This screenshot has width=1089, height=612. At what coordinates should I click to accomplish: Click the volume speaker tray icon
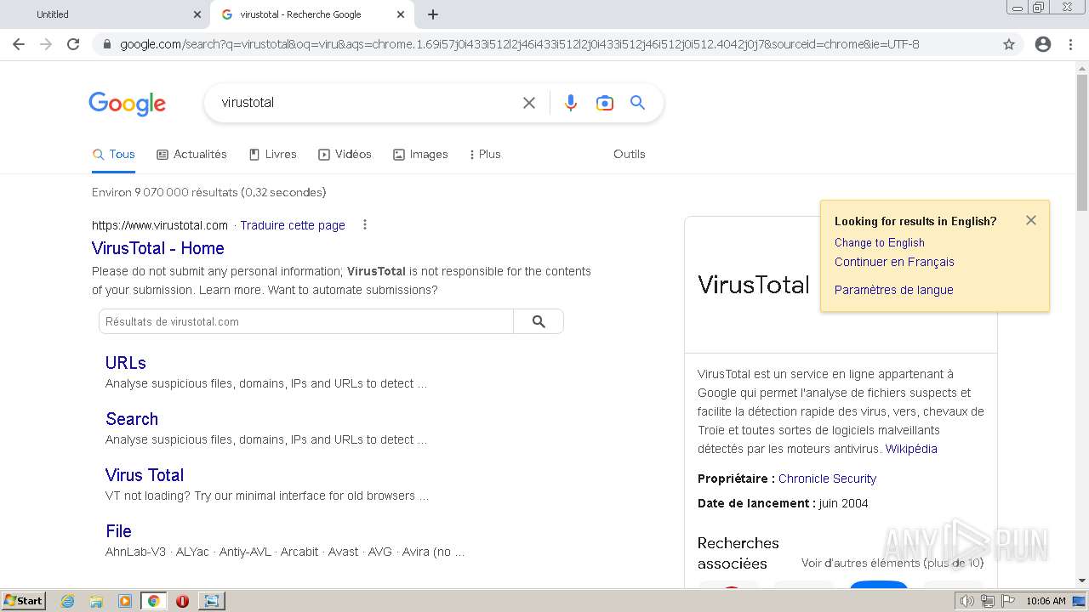tap(966, 601)
